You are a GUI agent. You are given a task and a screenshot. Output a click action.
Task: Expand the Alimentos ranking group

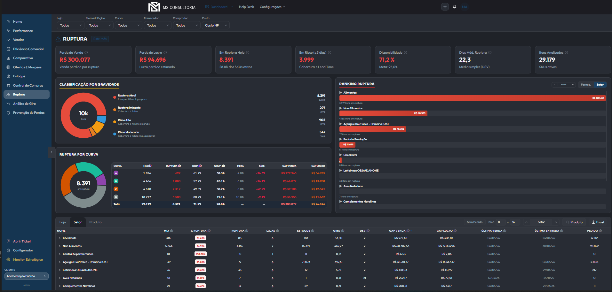point(341,93)
